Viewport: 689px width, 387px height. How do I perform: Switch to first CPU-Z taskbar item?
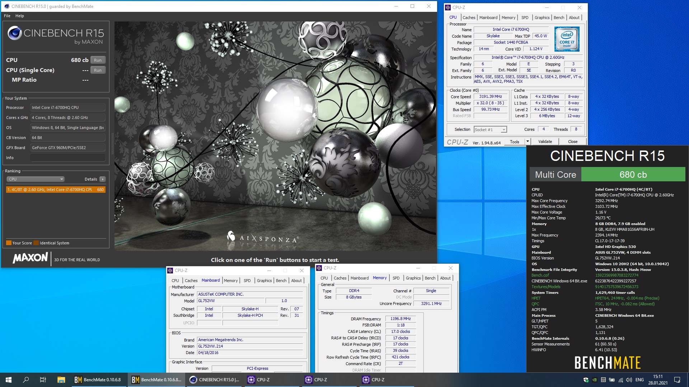click(x=272, y=380)
